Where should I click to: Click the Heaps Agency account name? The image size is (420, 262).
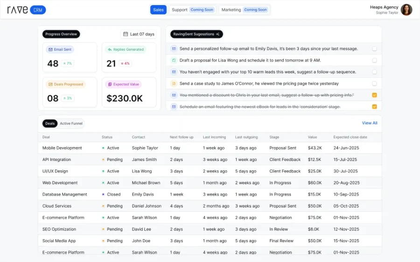click(384, 7)
